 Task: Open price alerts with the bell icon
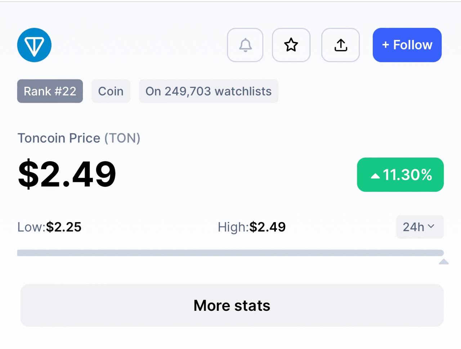tap(245, 45)
